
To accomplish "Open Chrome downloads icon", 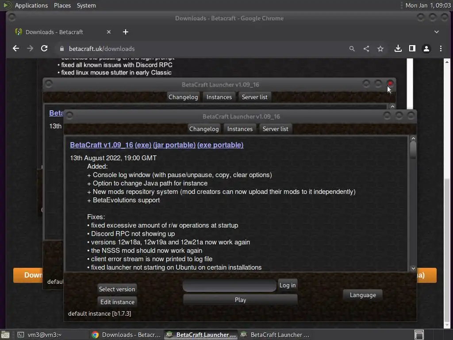I will coord(398,49).
